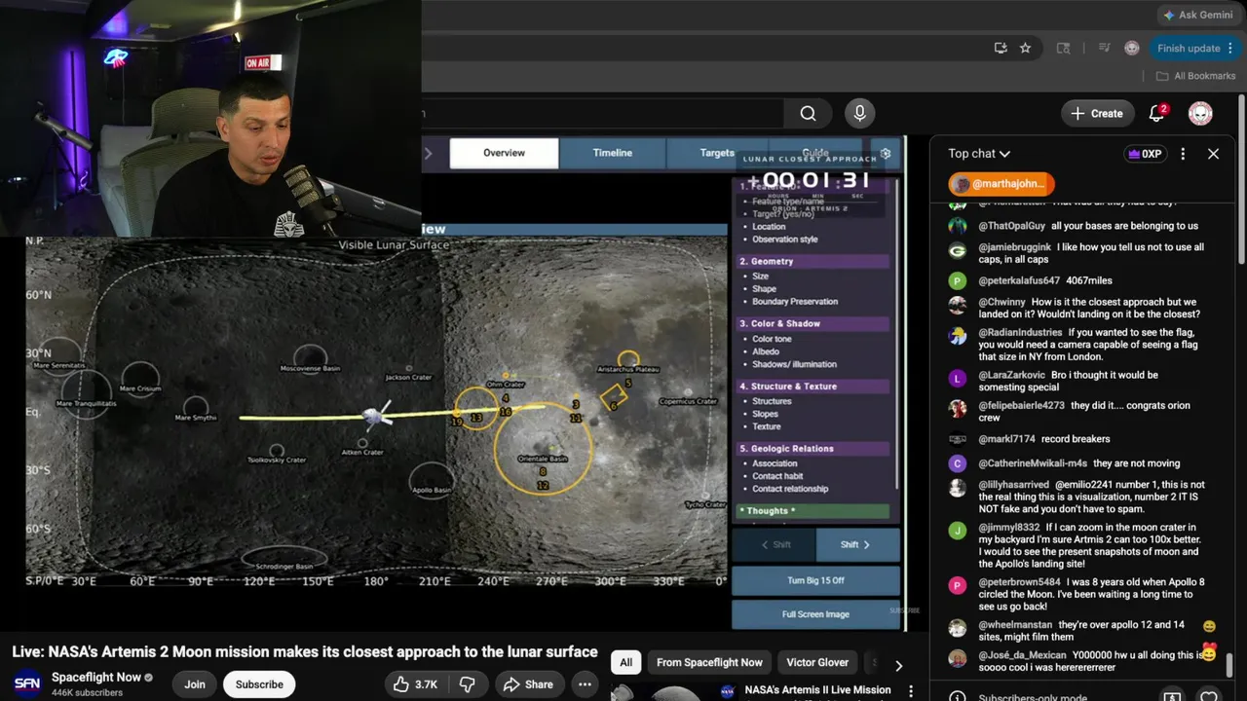
Task: Click @jimmyl8332 username in chat
Action: [1009, 527]
